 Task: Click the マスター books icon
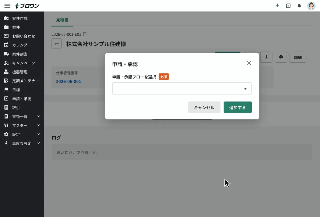pyautogui.click(x=6, y=126)
